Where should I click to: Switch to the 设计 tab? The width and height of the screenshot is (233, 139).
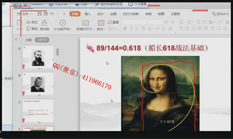click(x=100, y=14)
